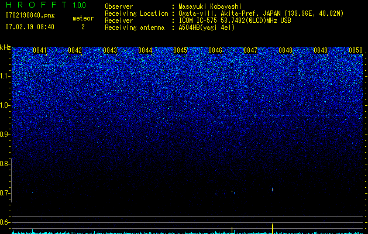Select observer name Masayuki Kobayashi
Image resolution: width=368 pixels, height=234 pixels.
210,6
